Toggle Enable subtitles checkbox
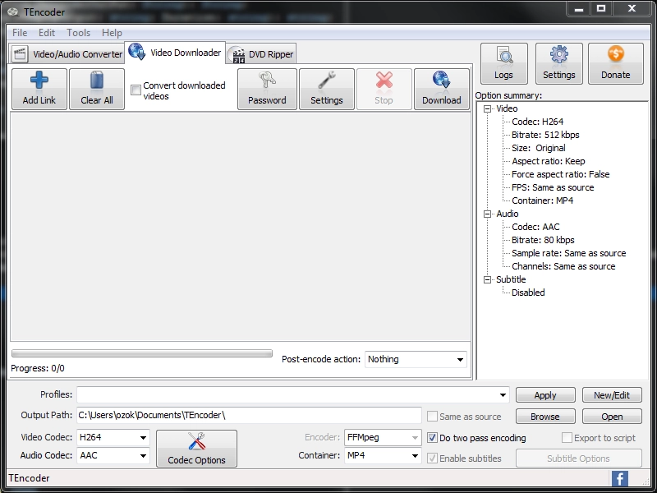 pos(432,458)
